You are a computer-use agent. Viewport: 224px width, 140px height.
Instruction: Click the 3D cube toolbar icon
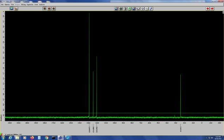(x=138, y=9)
